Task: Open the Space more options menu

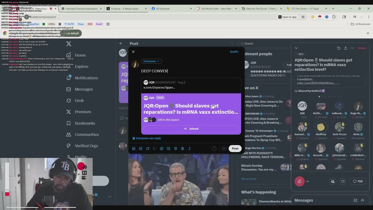Action: point(353,48)
